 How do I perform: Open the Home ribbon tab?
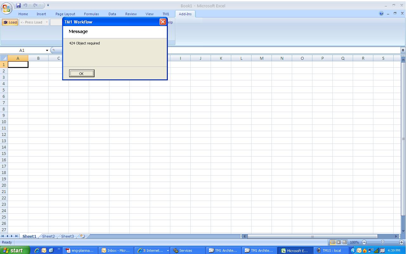23,14
